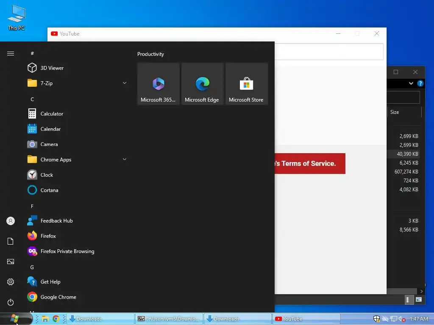Open Firefox Private Browsing
Image resolution: width=434 pixels, height=325 pixels.
point(78,251)
